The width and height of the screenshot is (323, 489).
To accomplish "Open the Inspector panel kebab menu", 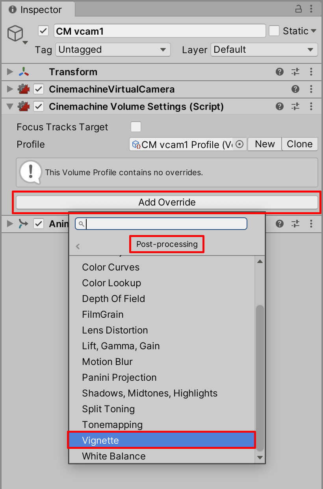I will tap(311, 9).
